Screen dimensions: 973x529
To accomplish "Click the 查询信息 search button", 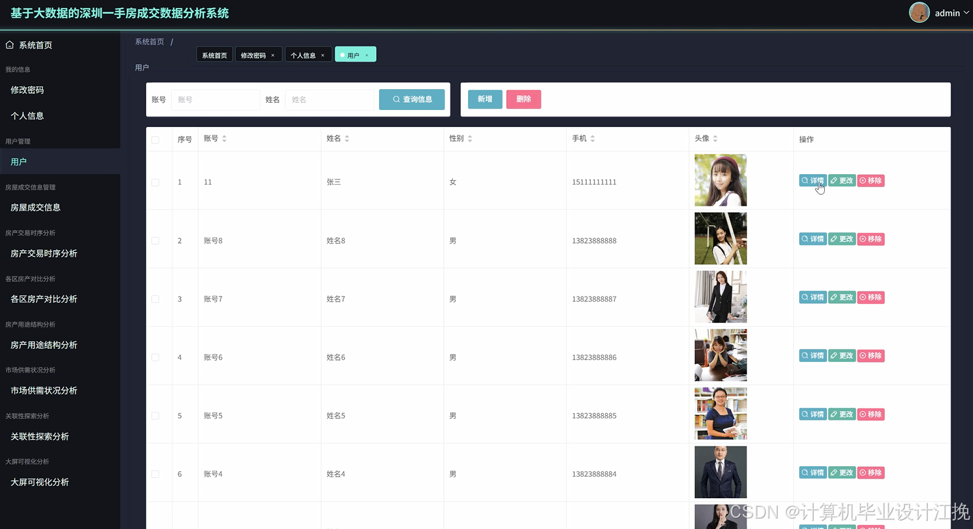I will tap(412, 100).
